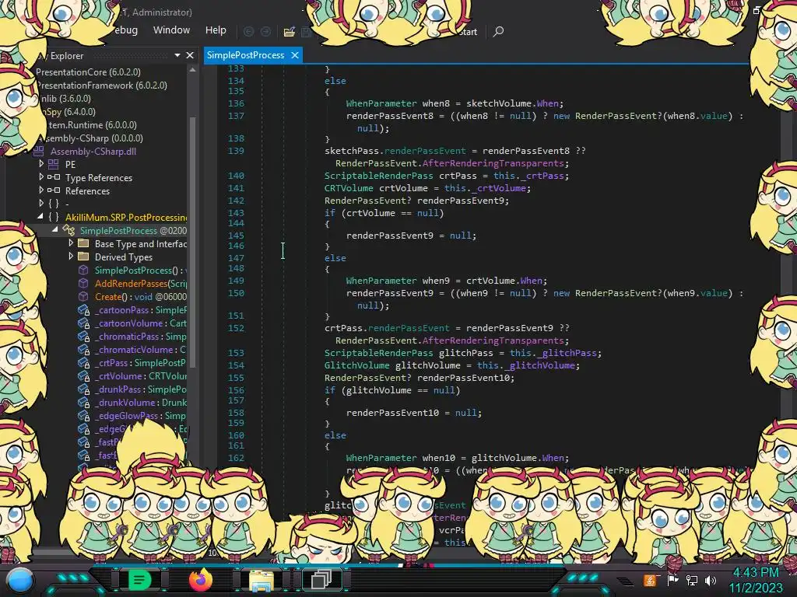Image resolution: width=797 pixels, height=597 pixels.
Task: Select the _edgeGlowPass field row
Action: (132, 416)
